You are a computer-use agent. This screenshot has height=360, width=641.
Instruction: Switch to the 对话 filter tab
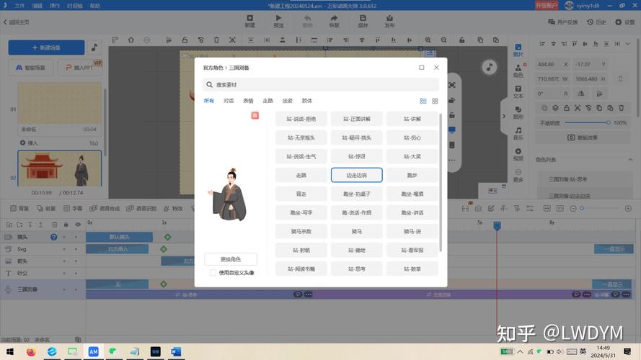coord(229,101)
